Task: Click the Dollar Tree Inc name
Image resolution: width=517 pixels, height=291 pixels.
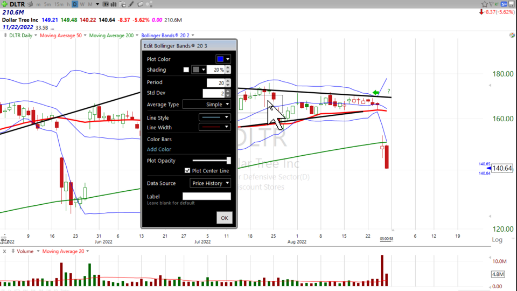Action: [x=20, y=20]
